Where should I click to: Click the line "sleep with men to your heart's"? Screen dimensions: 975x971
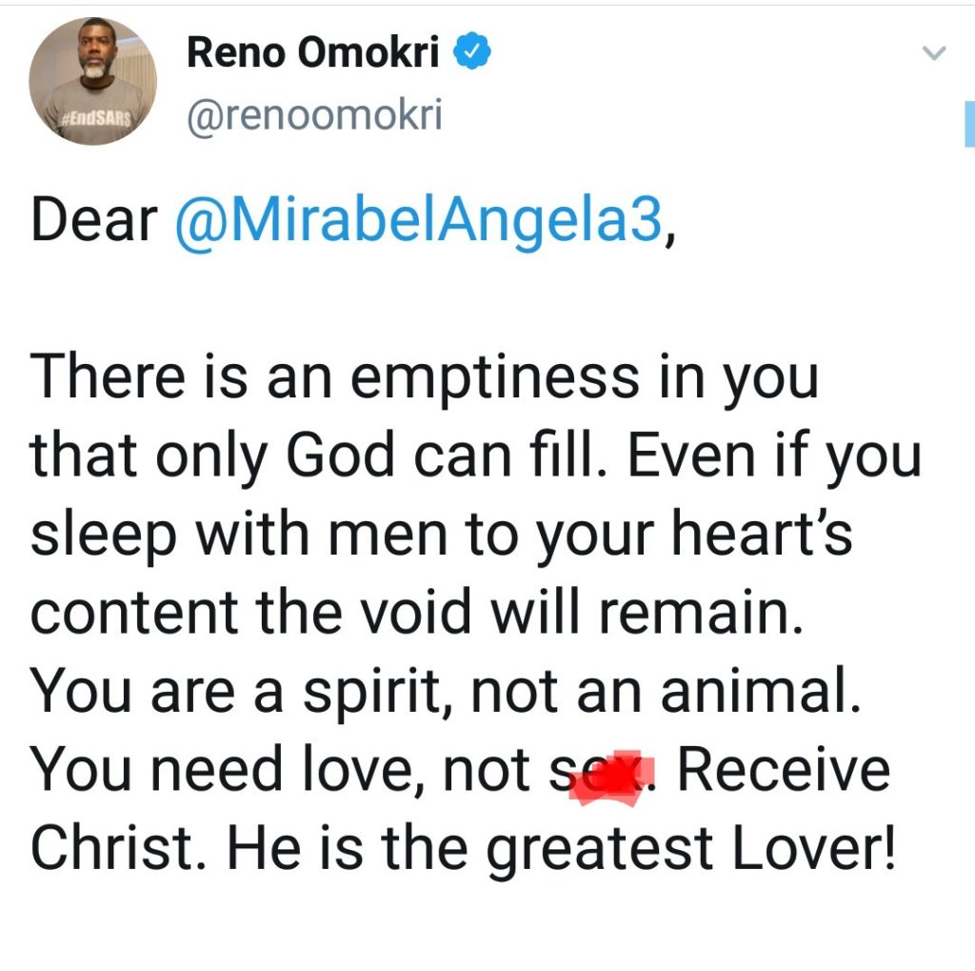(x=441, y=536)
